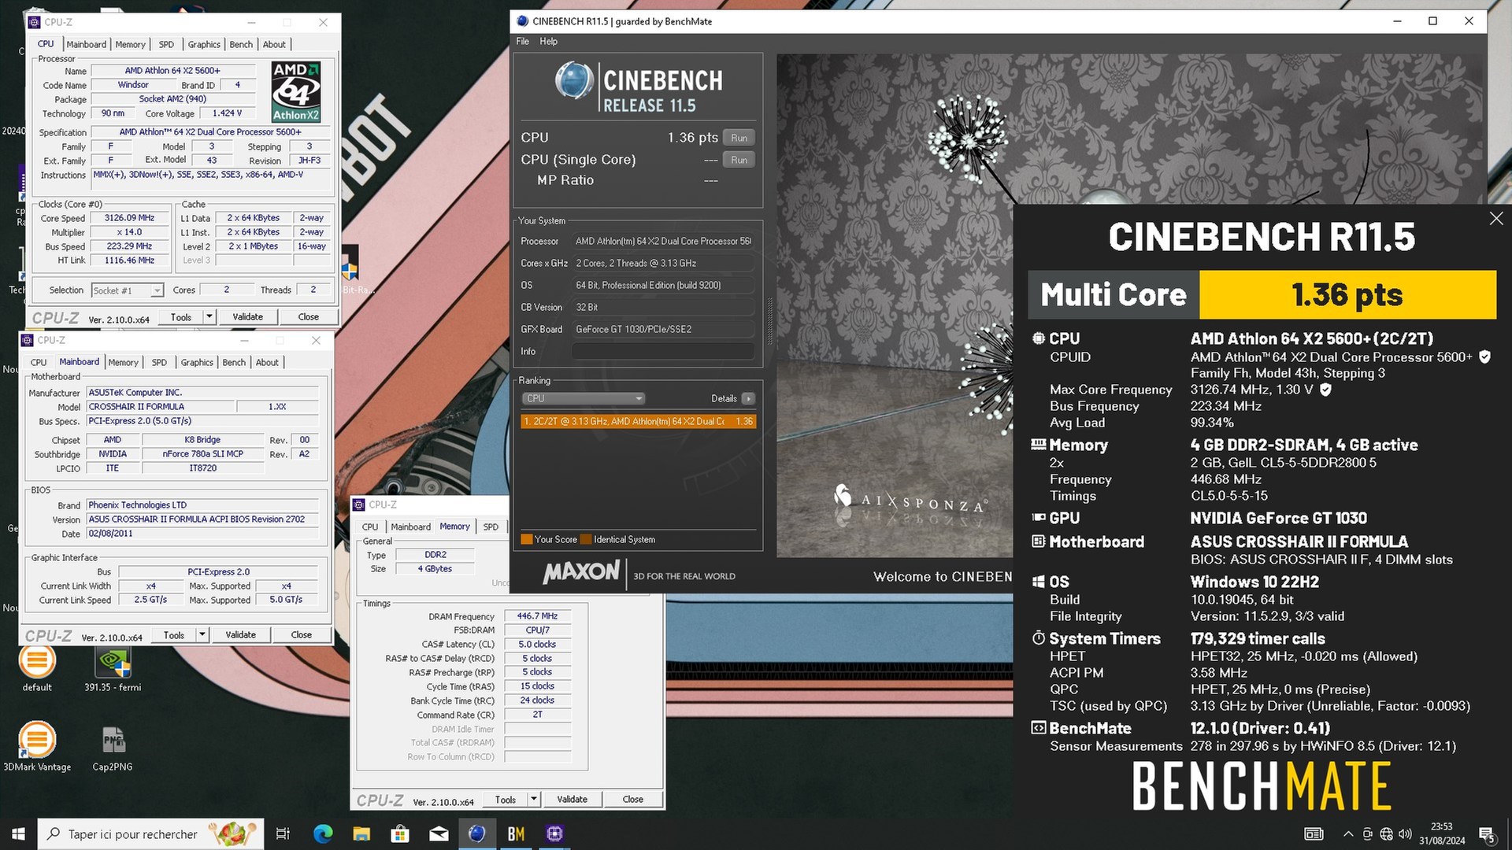
Task: Open the Ranking CPU dropdown
Action: 583,398
